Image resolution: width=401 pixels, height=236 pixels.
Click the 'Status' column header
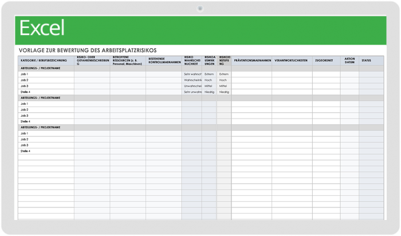point(371,61)
